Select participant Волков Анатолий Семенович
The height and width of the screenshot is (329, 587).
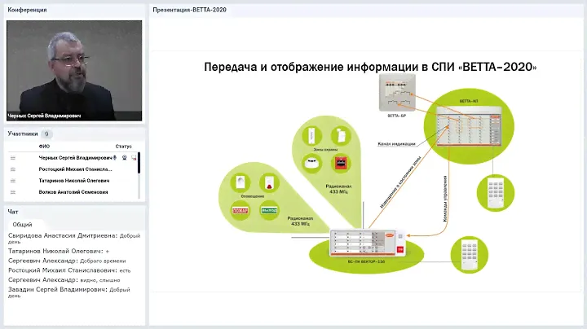click(x=73, y=192)
